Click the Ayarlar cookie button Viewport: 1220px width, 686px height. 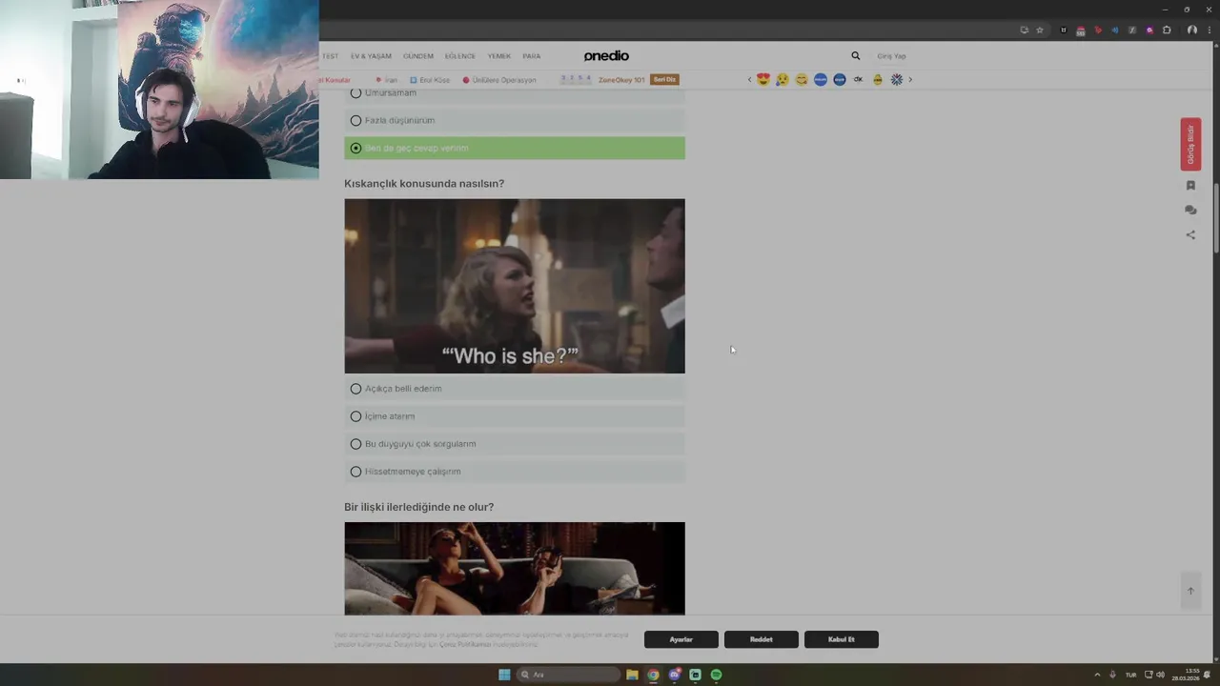click(x=681, y=639)
